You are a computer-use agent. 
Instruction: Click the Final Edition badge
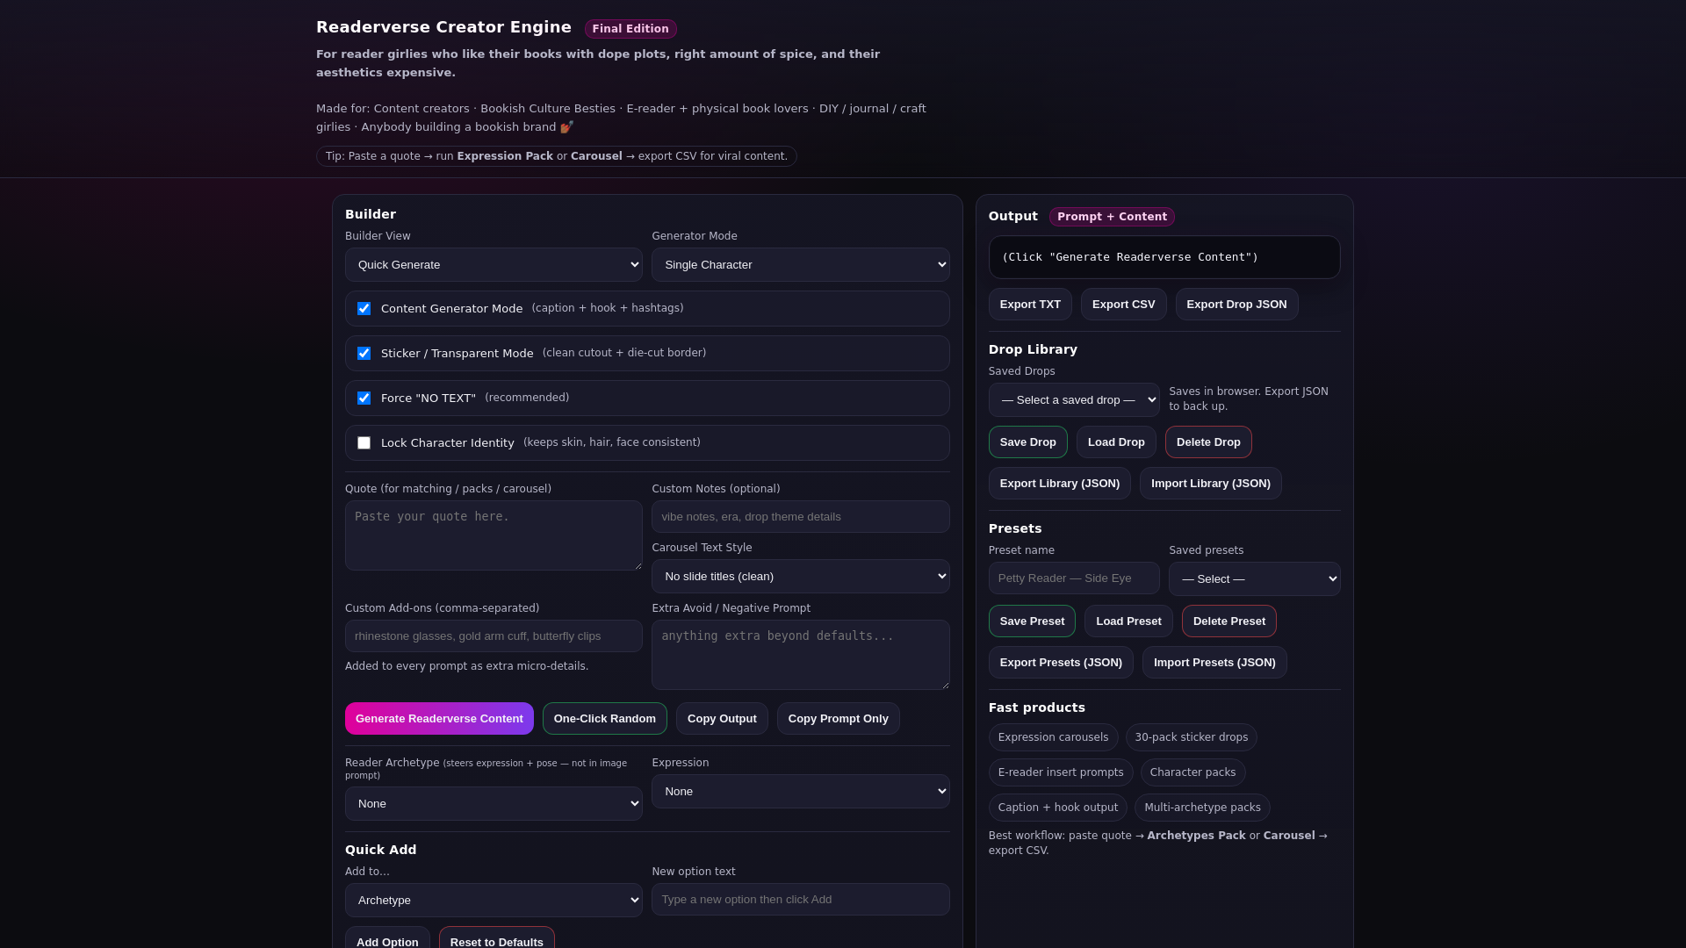click(630, 29)
